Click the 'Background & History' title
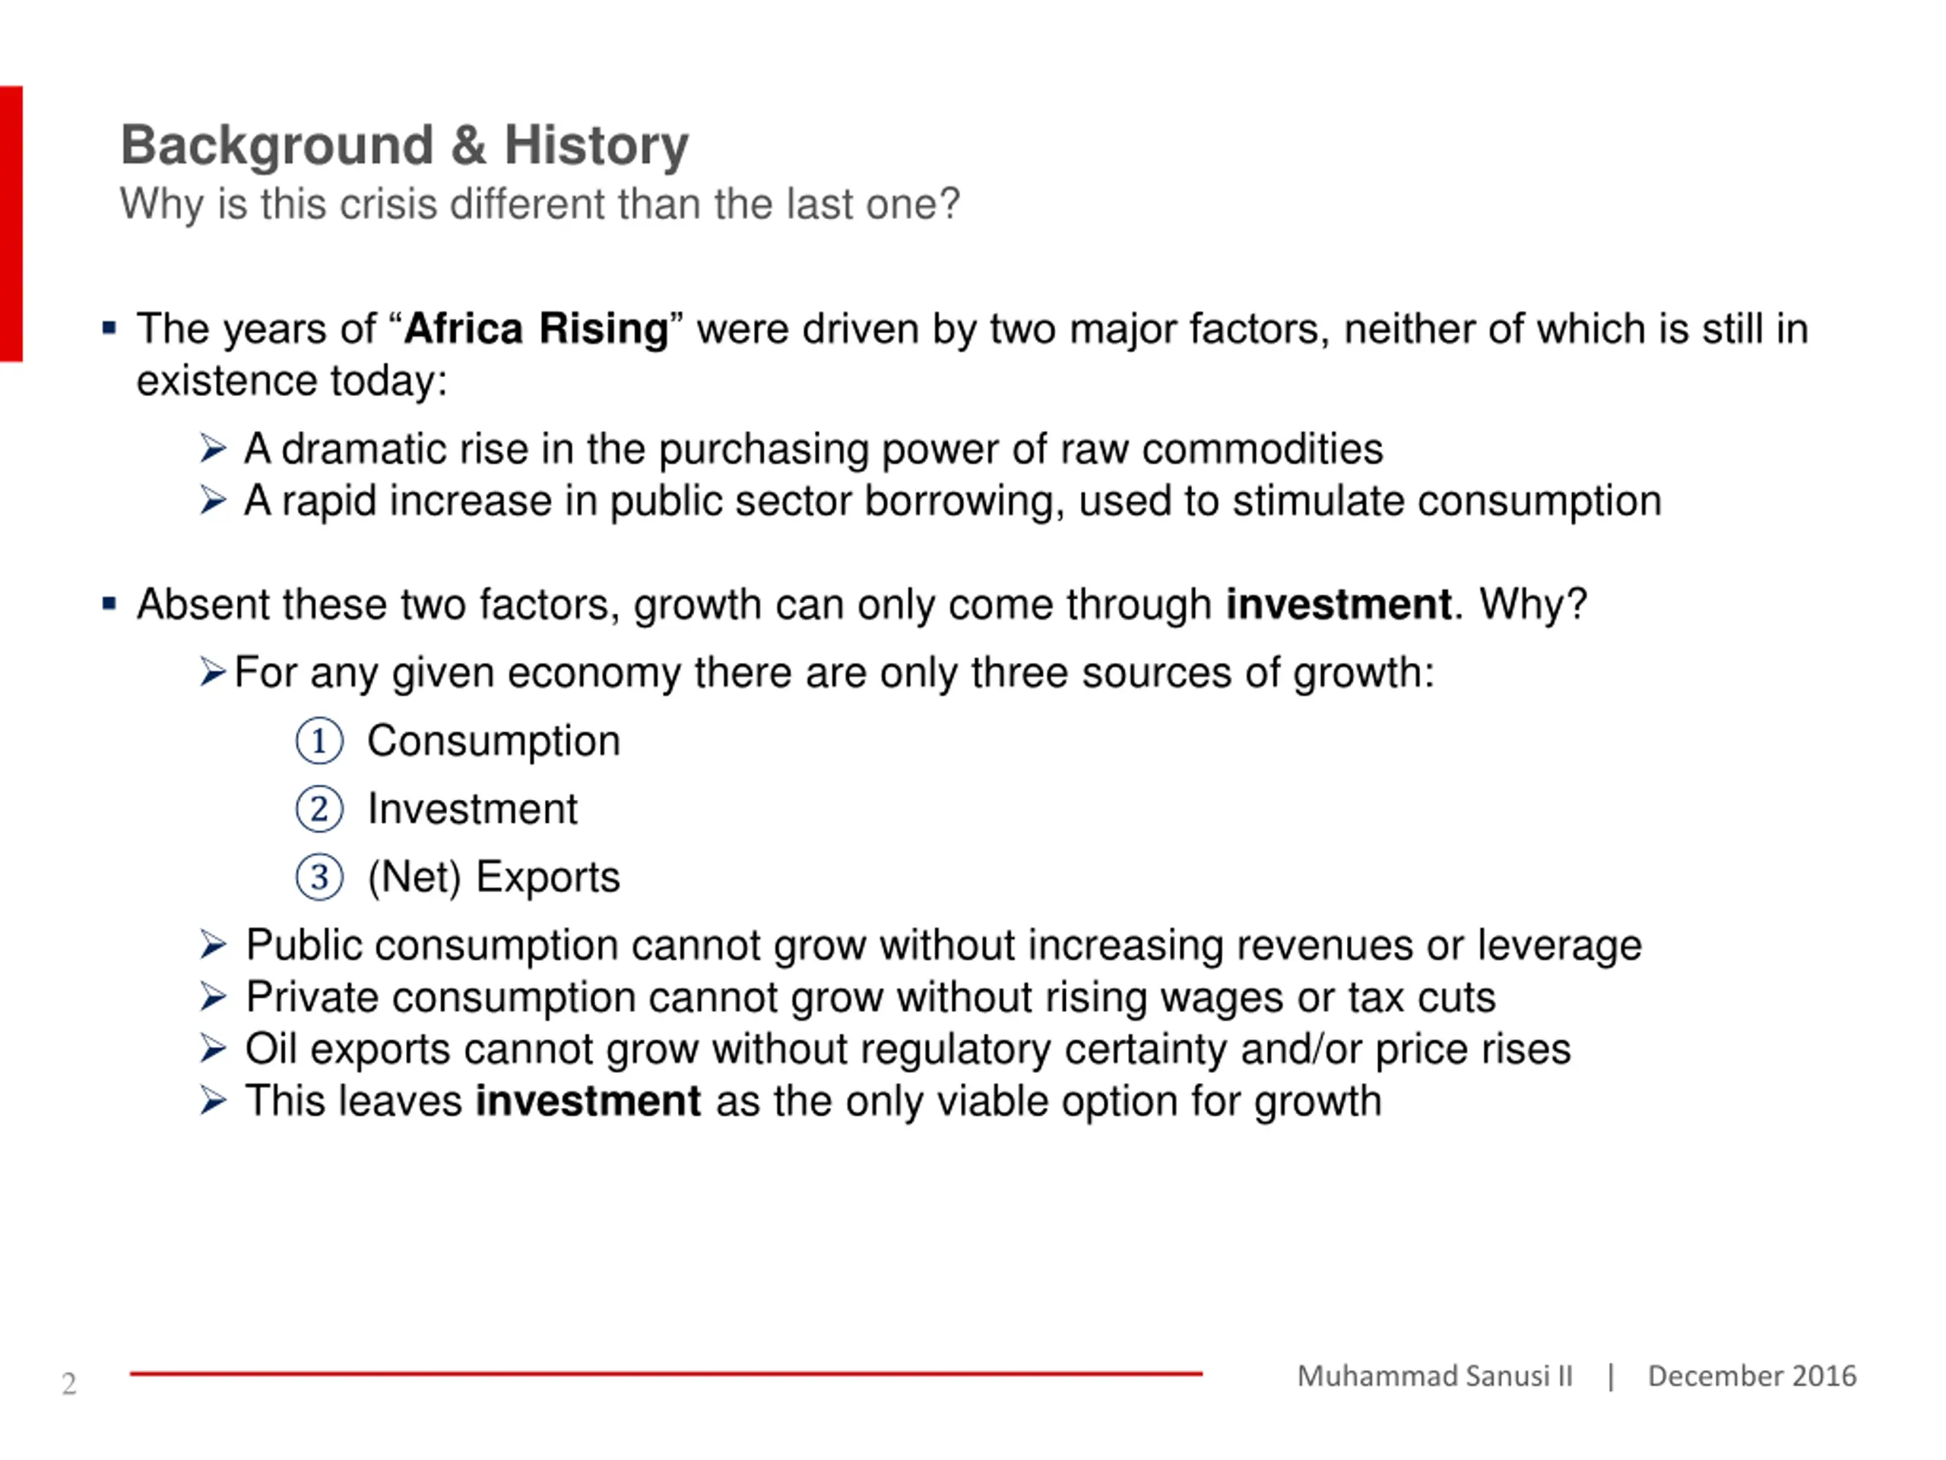The width and height of the screenshot is (1946, 1460). 404,146
